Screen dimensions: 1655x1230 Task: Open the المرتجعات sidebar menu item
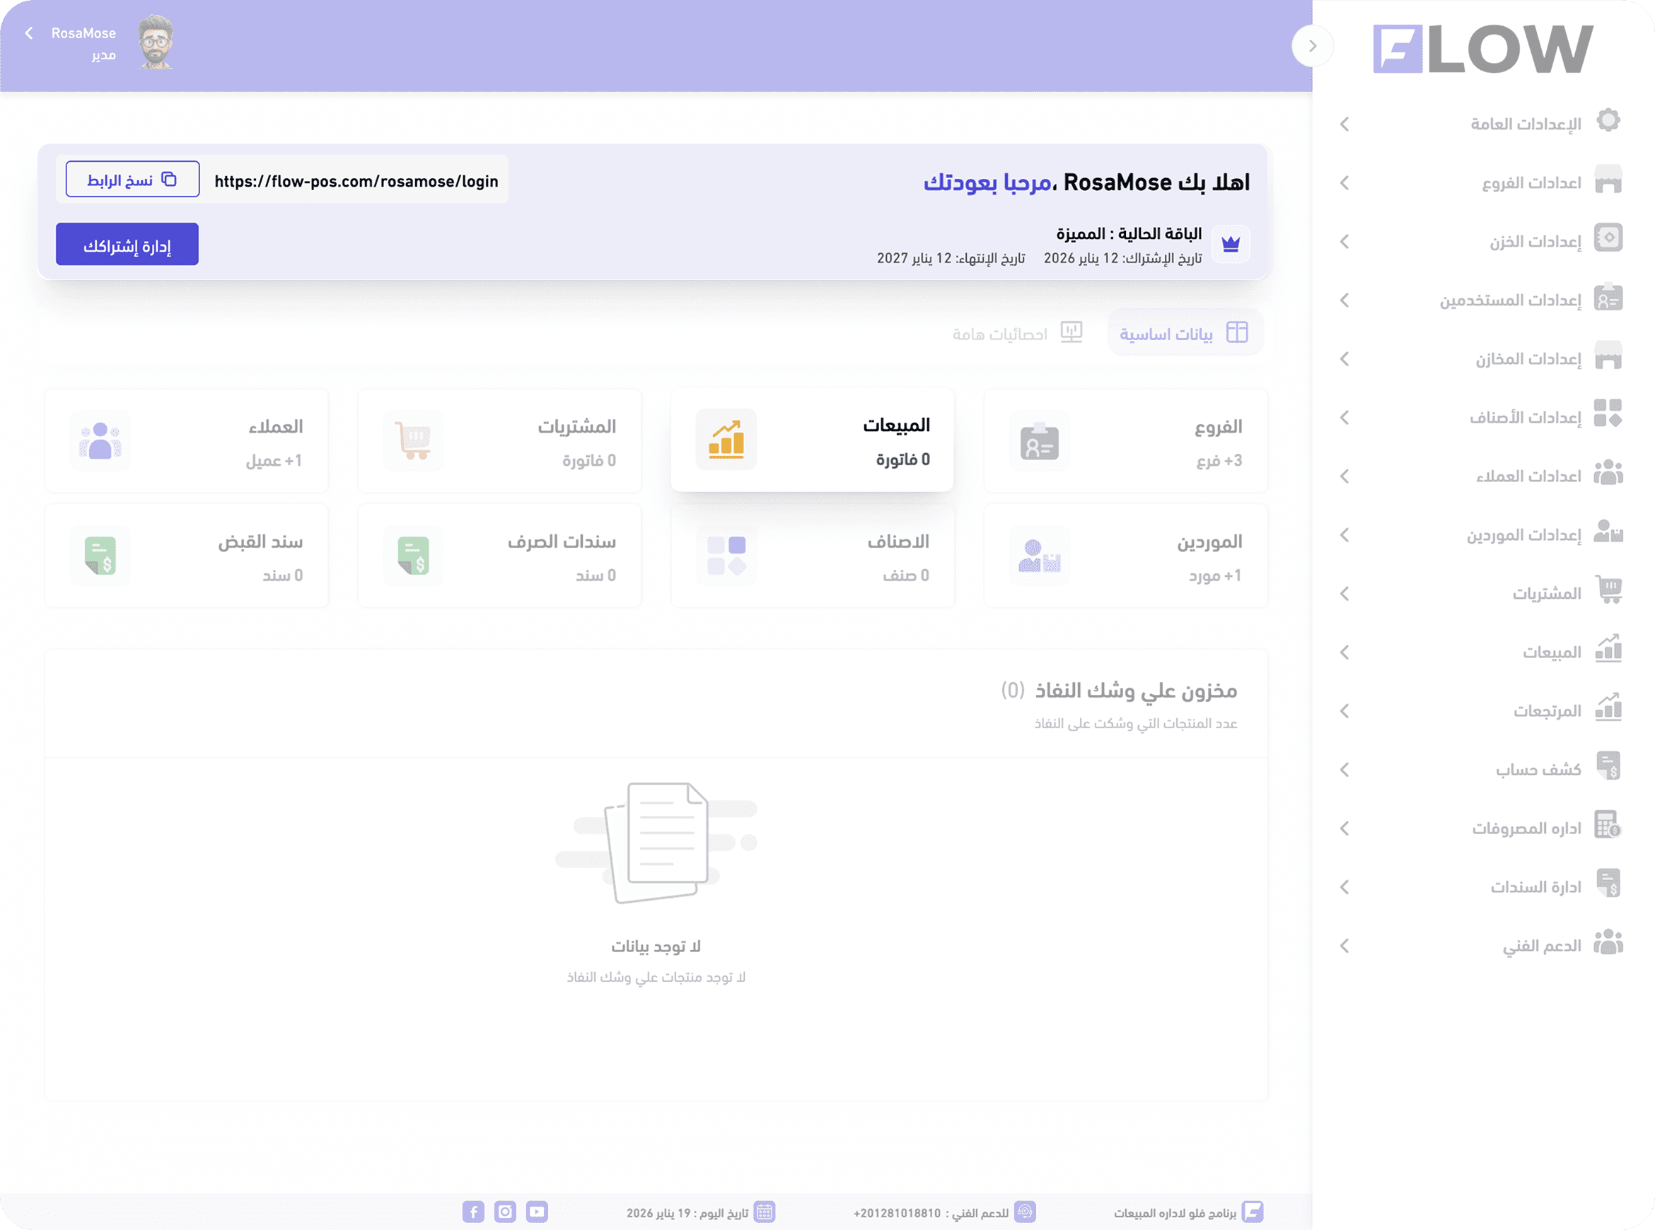[x=1546, y=711]
